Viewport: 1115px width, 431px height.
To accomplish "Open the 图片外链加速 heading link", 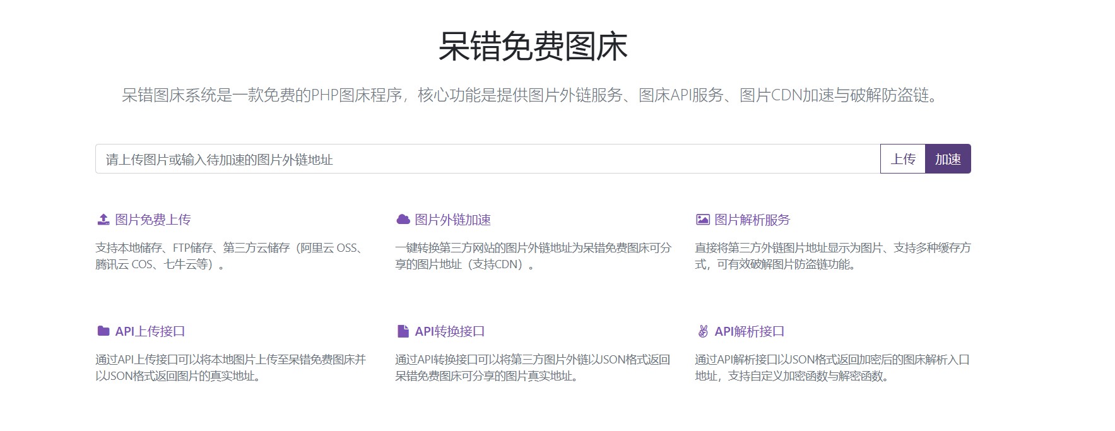I will click(452, 220).
